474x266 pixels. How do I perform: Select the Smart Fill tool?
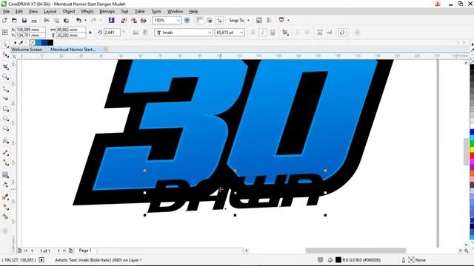coord(5,216)
